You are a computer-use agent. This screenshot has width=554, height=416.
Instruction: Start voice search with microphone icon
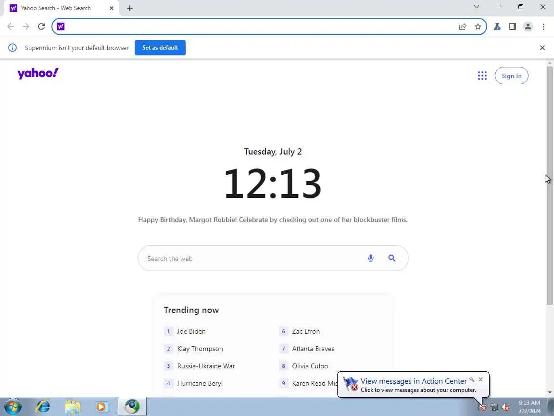371,258
